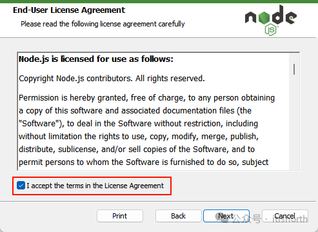
Task: Click the license text scrollbar thumb
Action: pyautogui.click(x=294, y=69)
